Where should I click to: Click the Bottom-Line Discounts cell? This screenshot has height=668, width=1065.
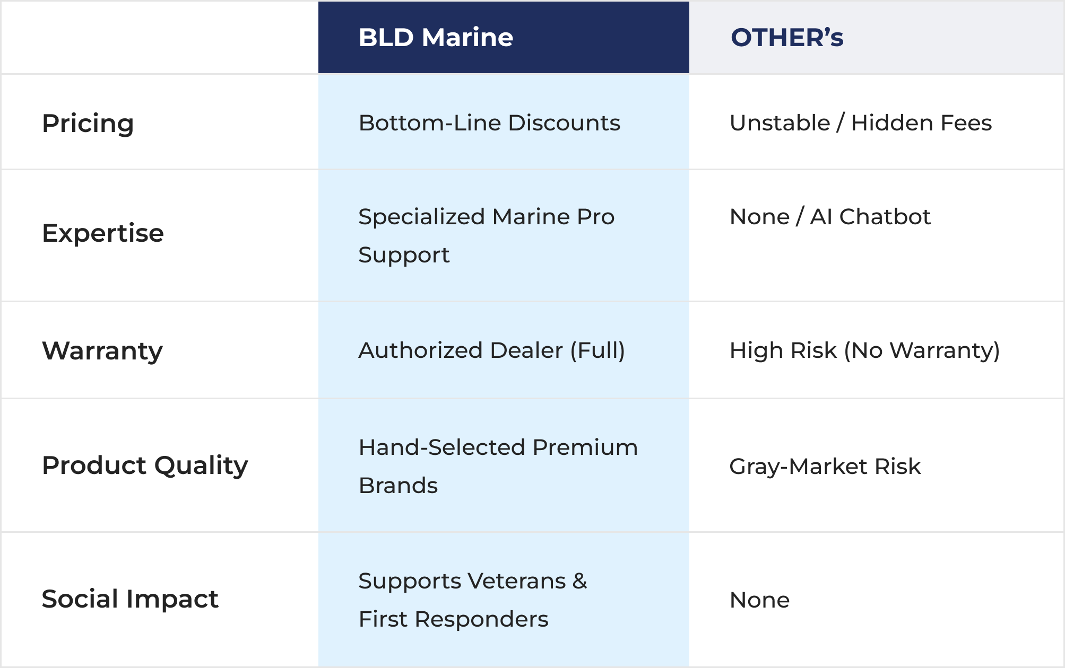[489, 123]
